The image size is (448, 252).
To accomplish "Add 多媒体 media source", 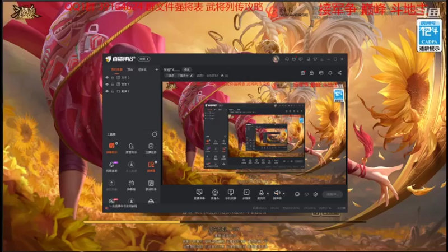I will (246, 194).
